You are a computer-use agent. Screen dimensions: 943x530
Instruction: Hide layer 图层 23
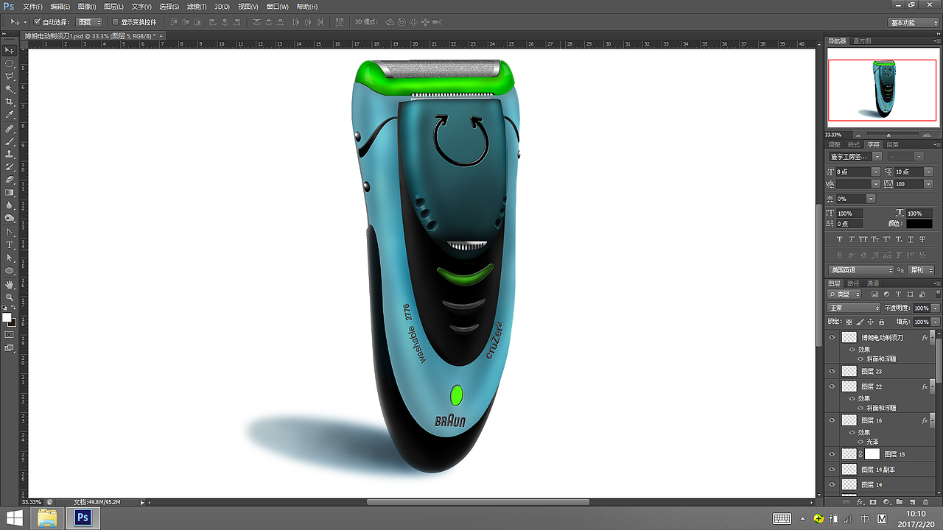(x=832, y=371)
